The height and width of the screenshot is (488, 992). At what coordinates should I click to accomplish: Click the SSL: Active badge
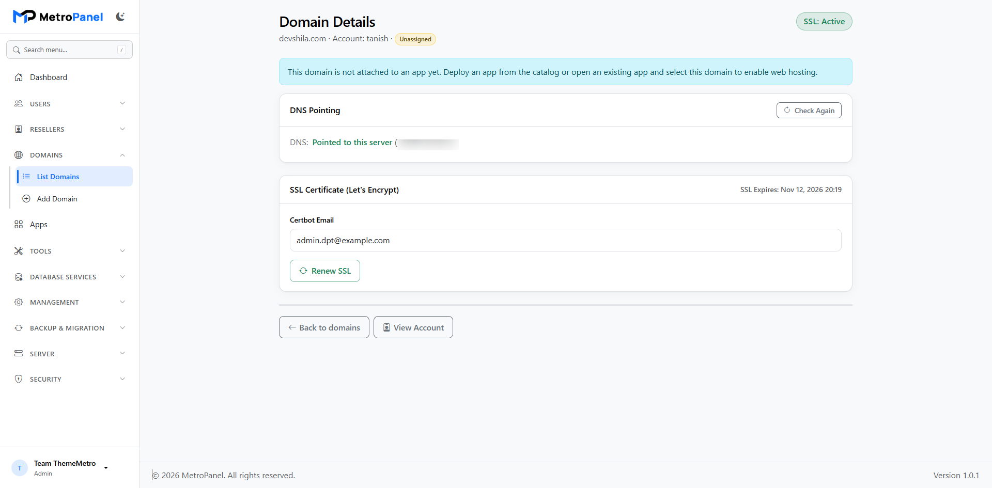point(824,22)
